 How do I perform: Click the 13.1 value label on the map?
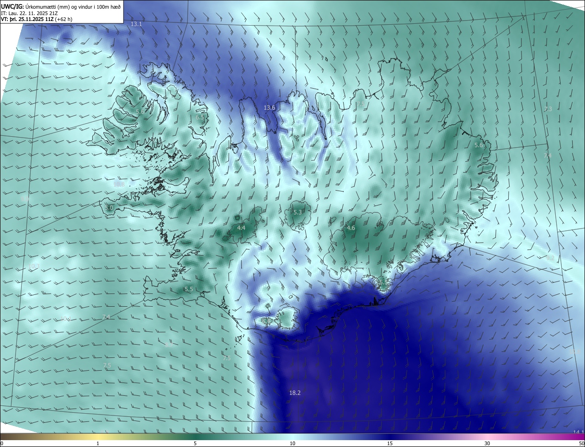(x=136, y=24)
